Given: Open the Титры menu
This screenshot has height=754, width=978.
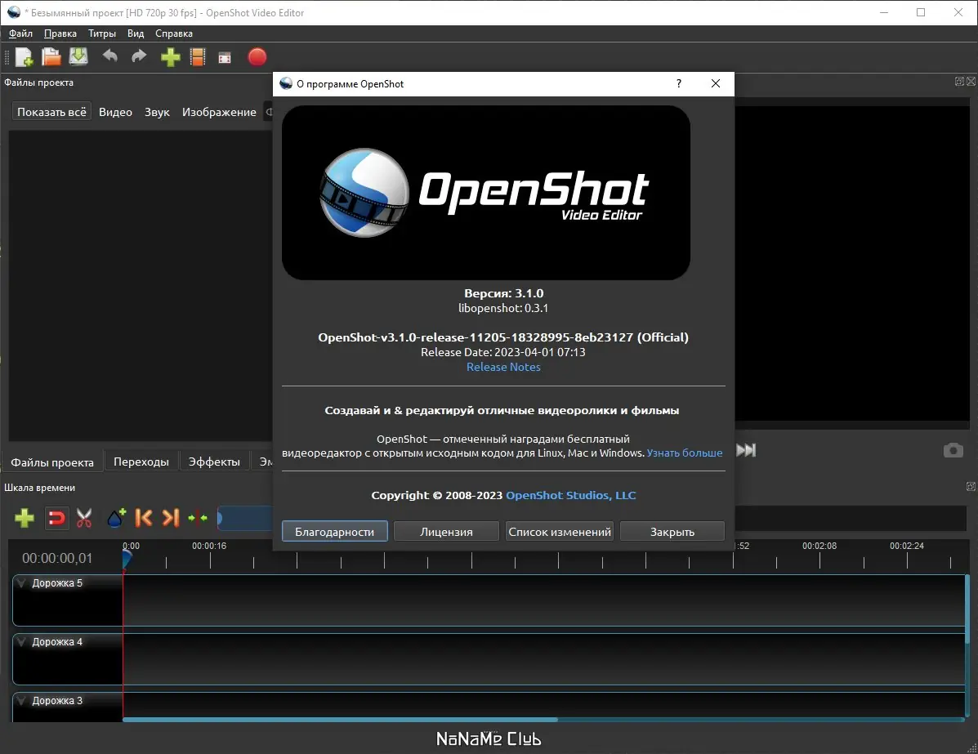Looking at the screenshot, I should tap(101, 33).
